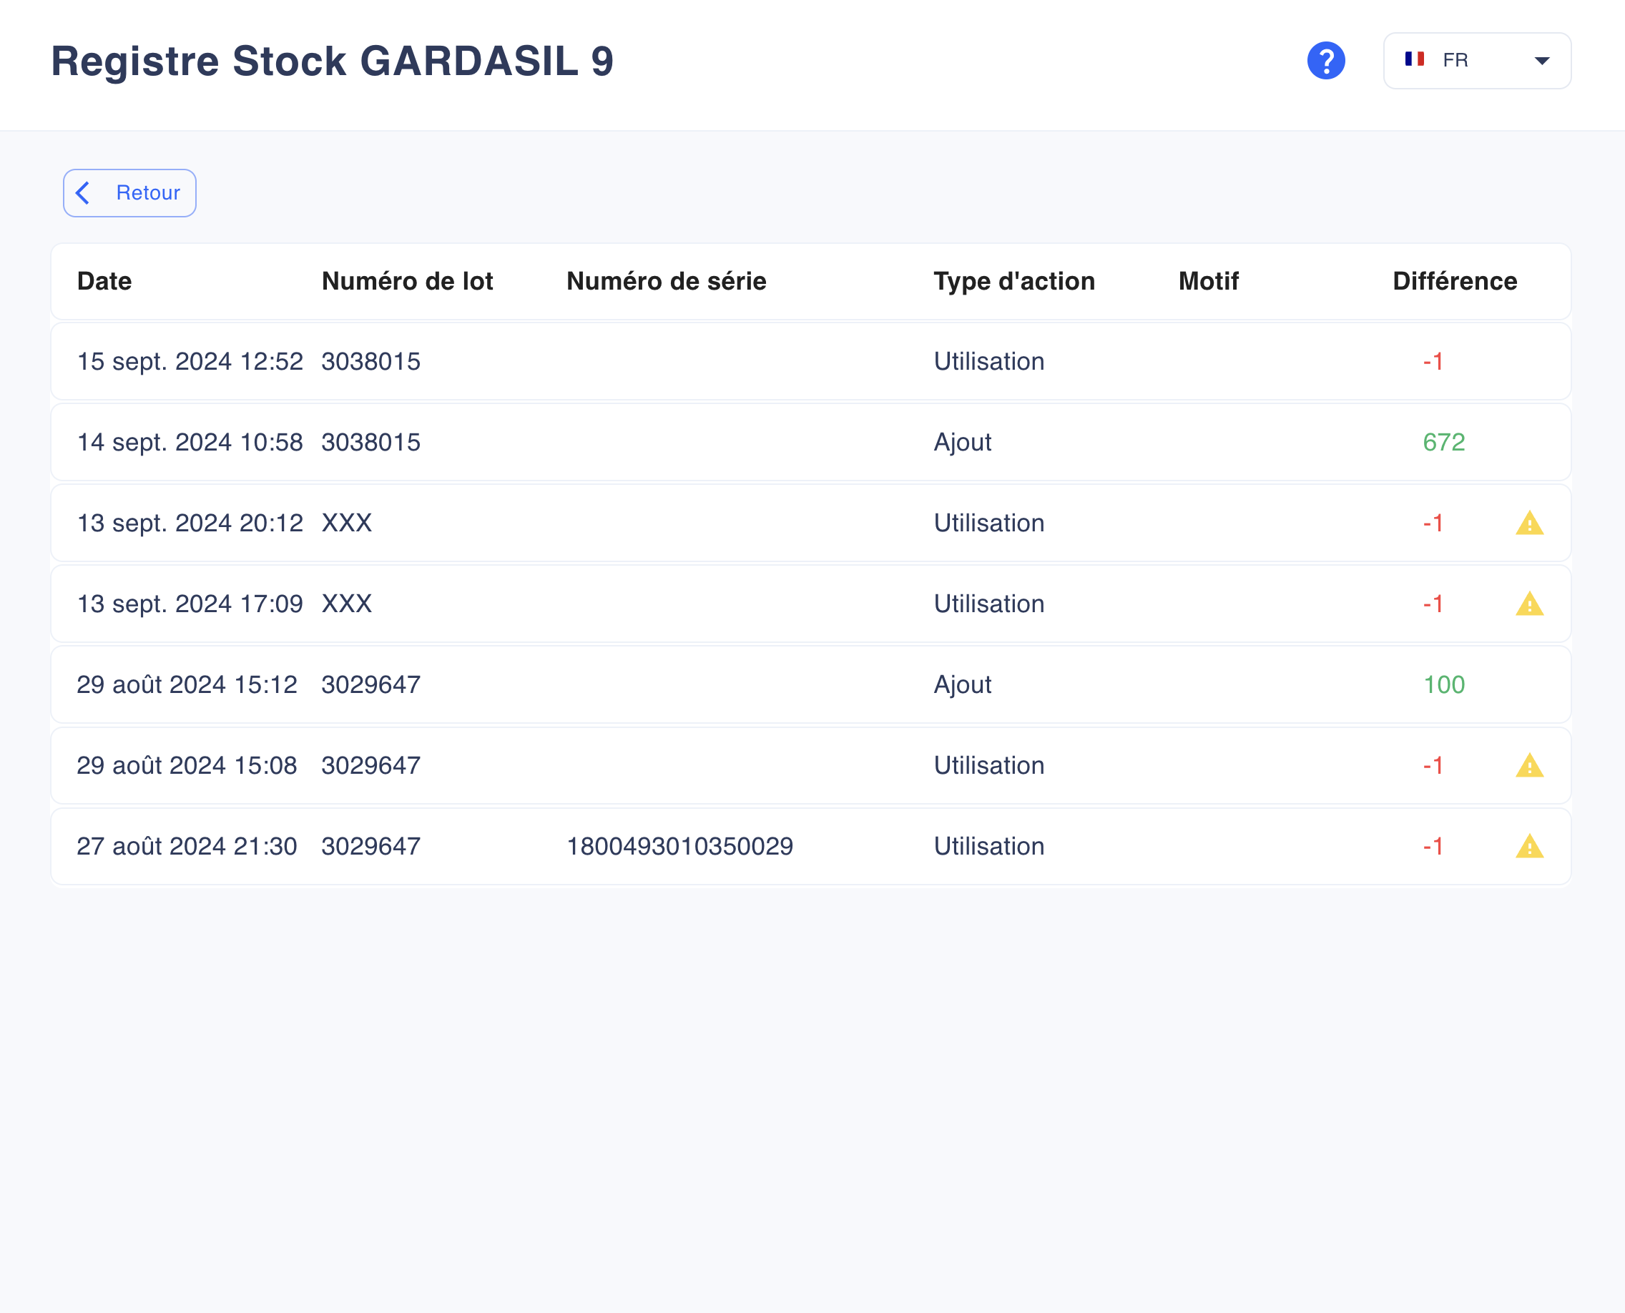Click the left chevron in Retour button
The image size is (1625, 1313).
coord(84,193)
